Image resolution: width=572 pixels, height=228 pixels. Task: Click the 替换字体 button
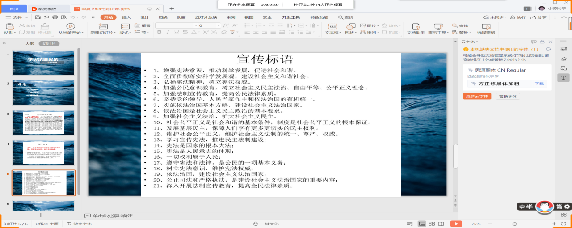[x=507, y=96]
